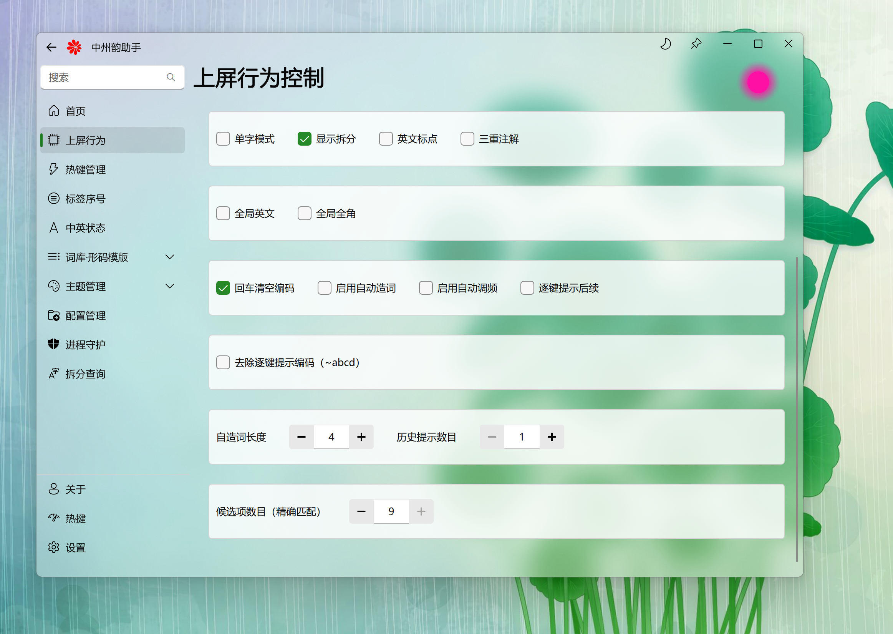Viewport: 893px width, 634px height.
Task: Click the magenta color circle
Action: (x=758, y=82)
